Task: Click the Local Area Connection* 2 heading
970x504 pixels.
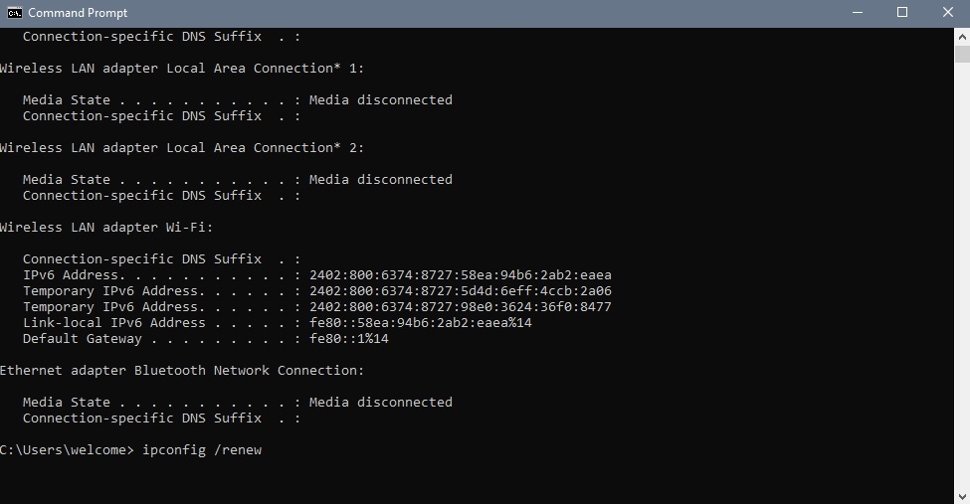Action: (x=182, y=148)
